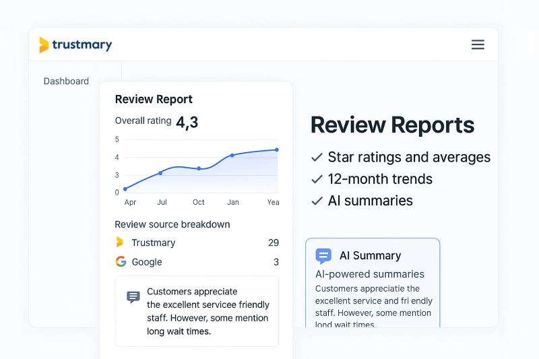Viewport: 539px width, 359px height.
Task: Click checkmark beside AI summaries
Action: 317,201
